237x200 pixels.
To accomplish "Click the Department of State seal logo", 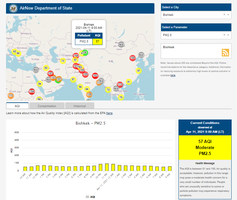I will pyautogui.click(x=14, y=8).
